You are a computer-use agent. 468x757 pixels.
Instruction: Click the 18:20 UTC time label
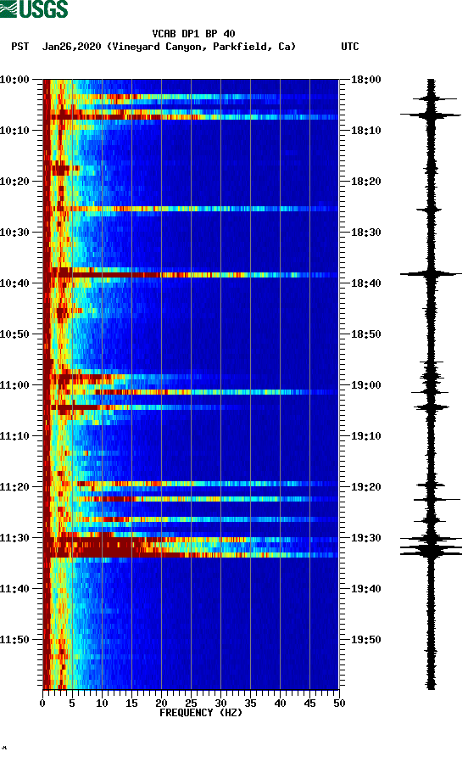tap(365, 181)
